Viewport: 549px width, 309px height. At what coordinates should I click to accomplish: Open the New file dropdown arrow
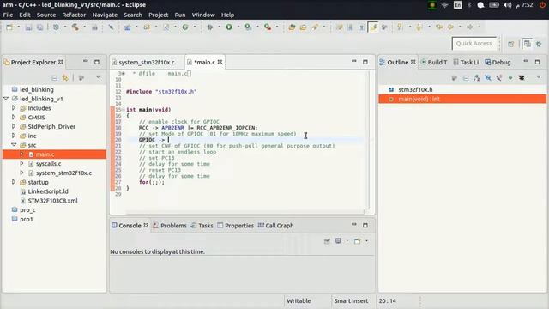[x=18, y=27]
